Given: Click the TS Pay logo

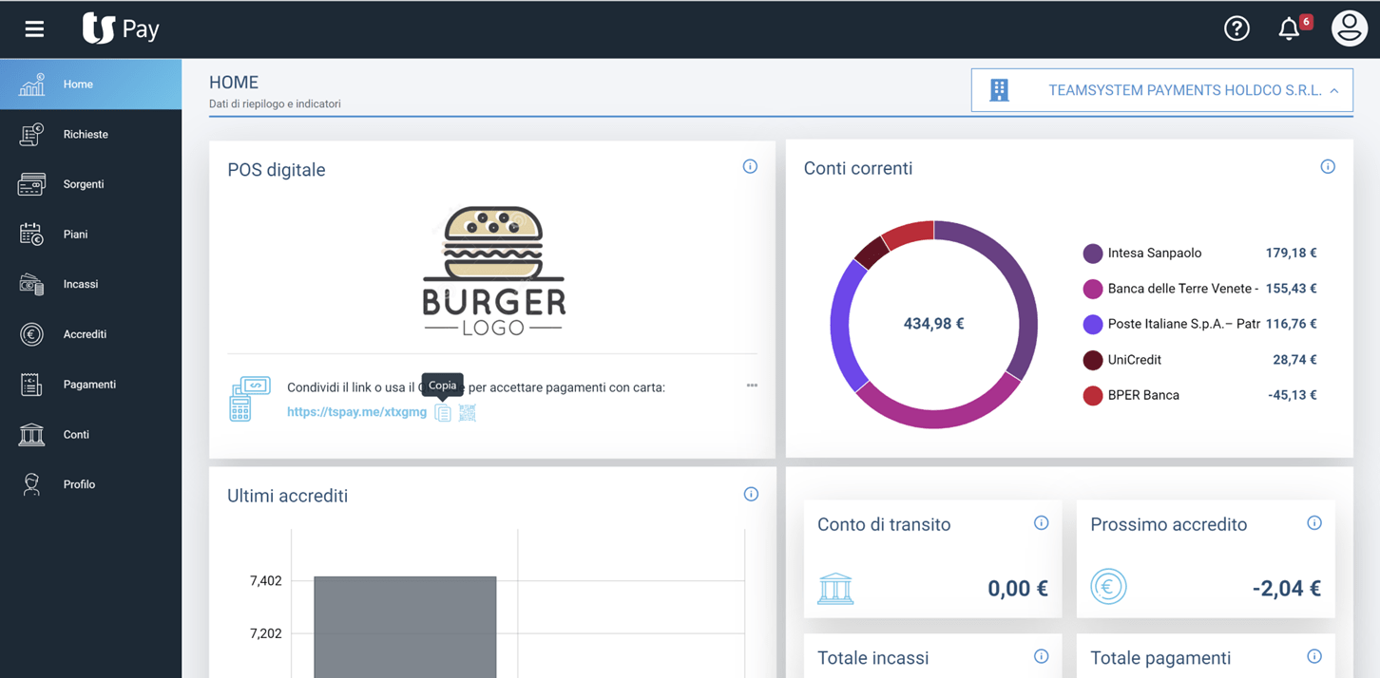Looking at the screenshot, I should (x=121, y=28).
